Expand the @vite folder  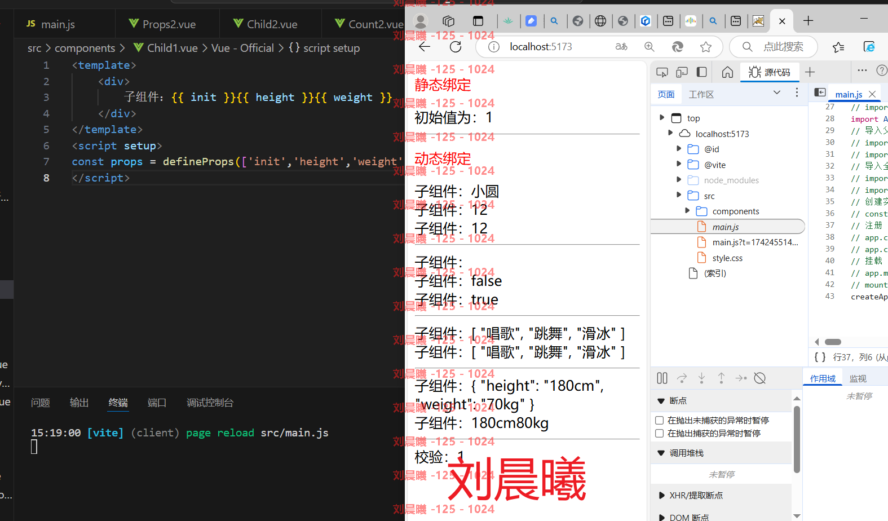(679, 164)
